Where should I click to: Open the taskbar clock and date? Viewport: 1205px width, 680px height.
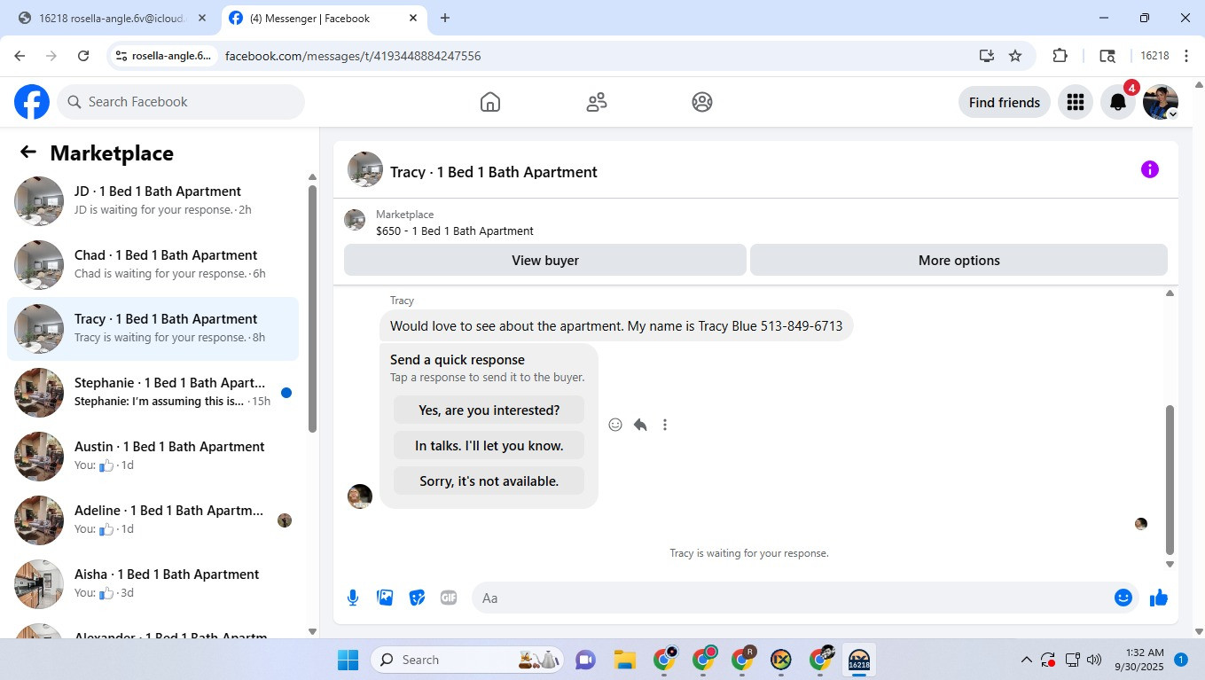pyautogui.click(x=1138, y=660)
